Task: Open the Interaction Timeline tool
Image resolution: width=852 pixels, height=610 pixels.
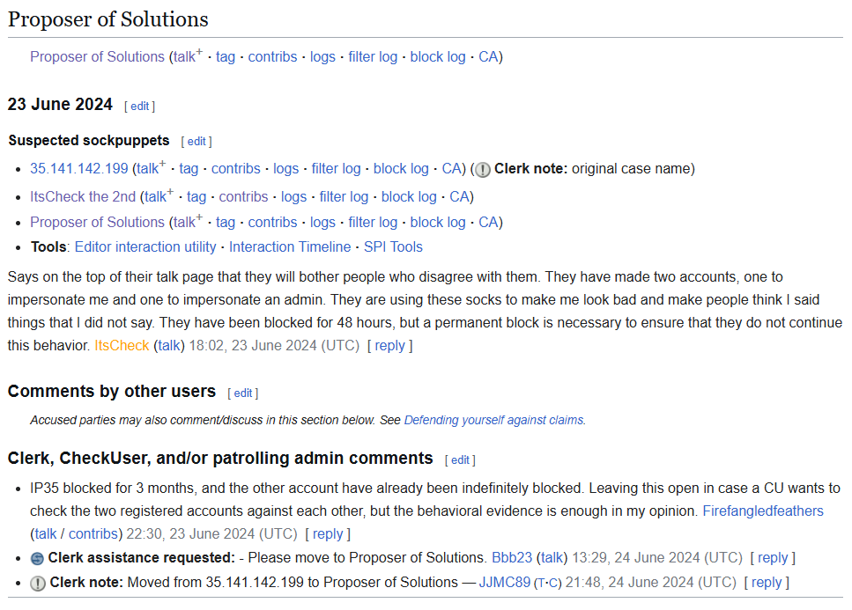Action: 290,246
